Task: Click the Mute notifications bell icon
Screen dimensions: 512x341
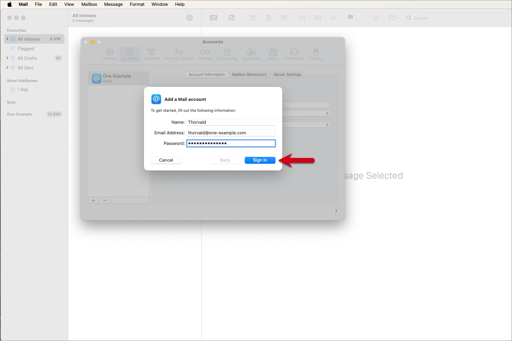Action: [x=376, y=18]
